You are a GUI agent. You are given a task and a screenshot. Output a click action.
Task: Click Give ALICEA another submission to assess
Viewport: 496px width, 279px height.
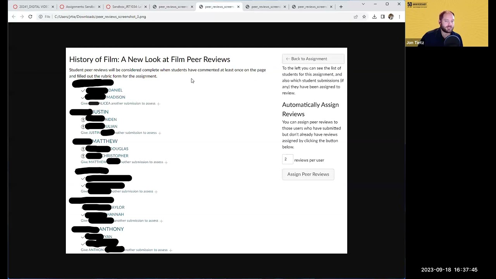(x=118, y=103)
